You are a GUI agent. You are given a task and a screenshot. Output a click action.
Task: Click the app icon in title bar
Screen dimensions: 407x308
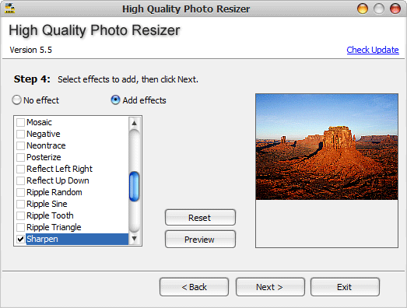[9, 9]
